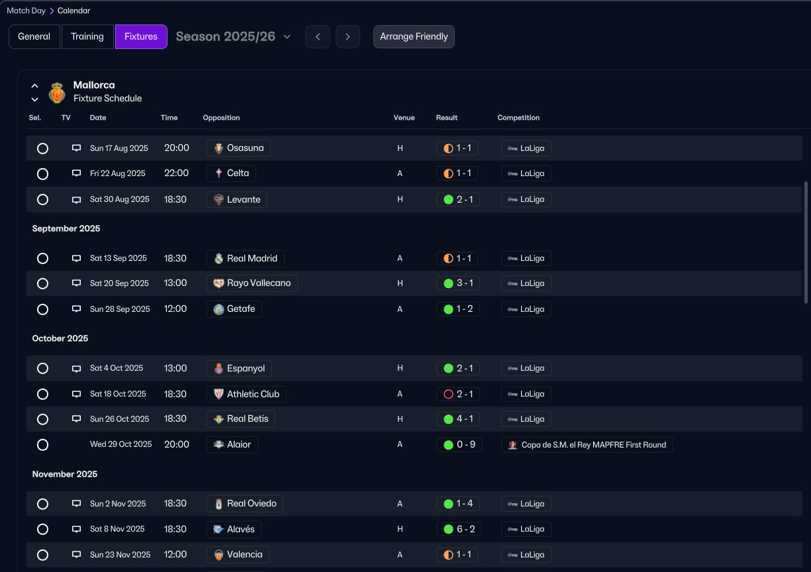The height and width of the screenshot is (572, 811).
Task: Select the Levante fixture radio button
Action: (42, 199)
